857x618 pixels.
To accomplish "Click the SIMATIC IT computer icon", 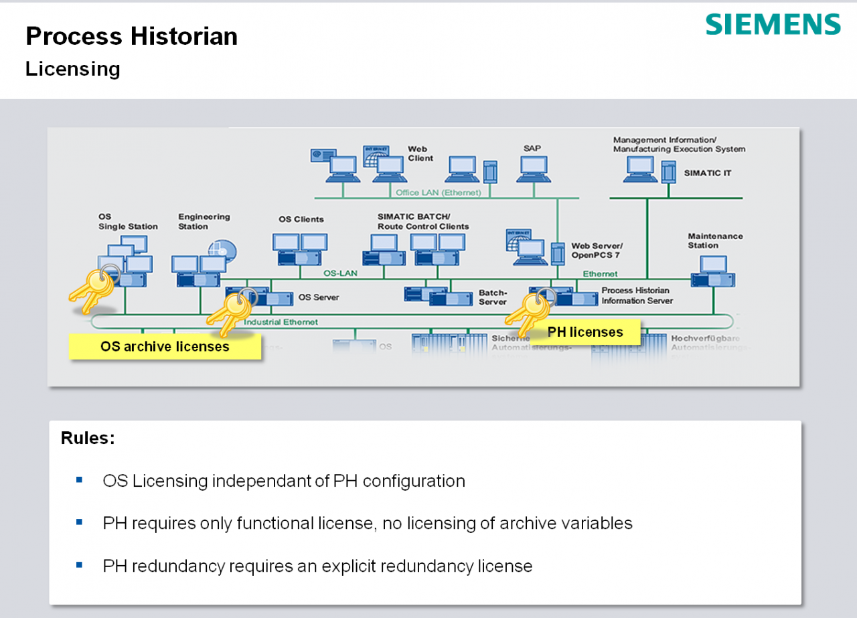I will (x=650, y=169).
